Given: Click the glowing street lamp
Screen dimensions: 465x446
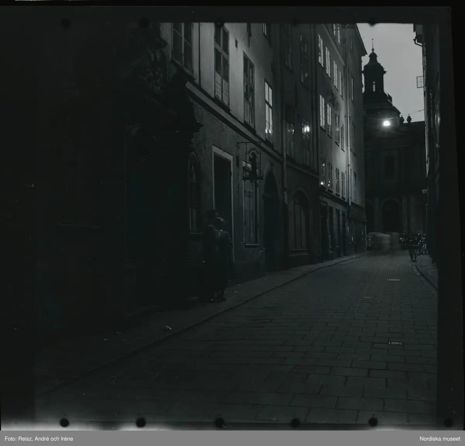Looking at the screenshot, I should 386,123.
